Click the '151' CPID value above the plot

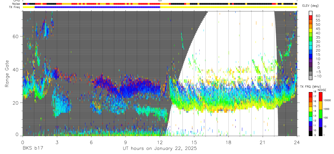coord(160,1)
